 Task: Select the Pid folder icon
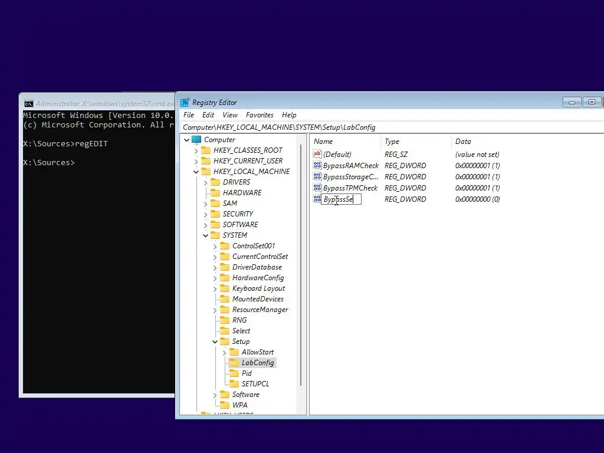pyautogui.click(x=234, y=373)
